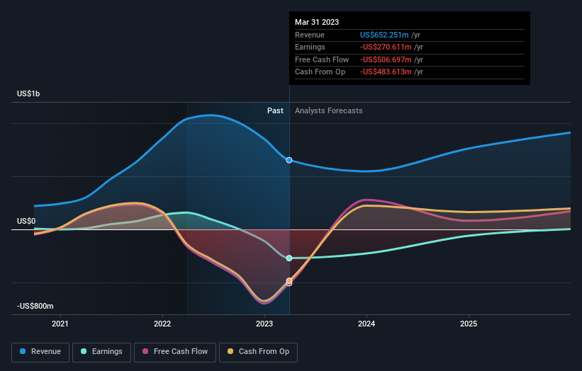The height and width of the screenshot is (371, 582).
Task: Click the Revenue row label in tooltip
Action: 310,35
